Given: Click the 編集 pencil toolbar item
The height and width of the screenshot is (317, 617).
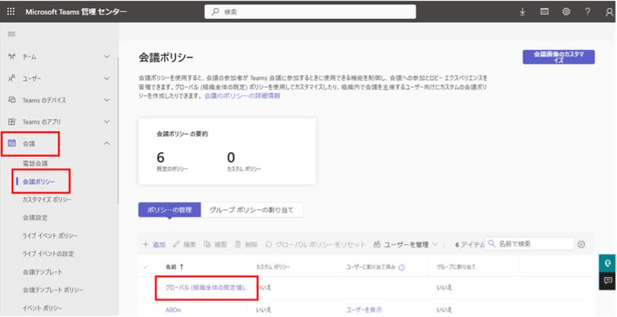Looking at the screenshot, I should (184, 244).
